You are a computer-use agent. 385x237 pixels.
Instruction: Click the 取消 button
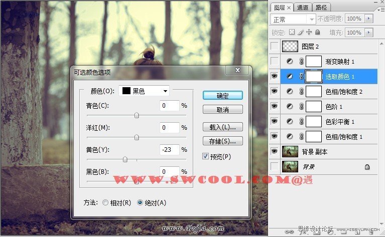(x=223, y=110)
